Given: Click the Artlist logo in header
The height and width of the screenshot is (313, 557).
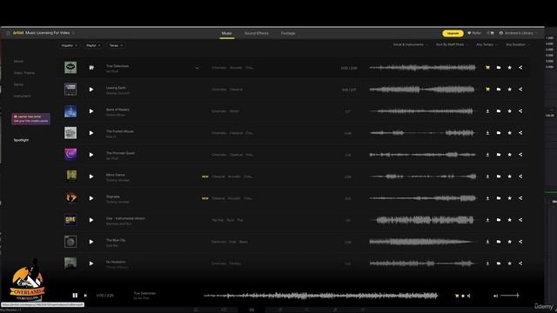Looking at the screenshot, I should (x=18, y=33).
